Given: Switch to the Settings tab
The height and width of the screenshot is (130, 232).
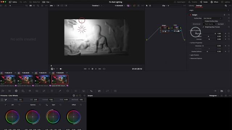Looking at the screenshot, I should [199, 6].
